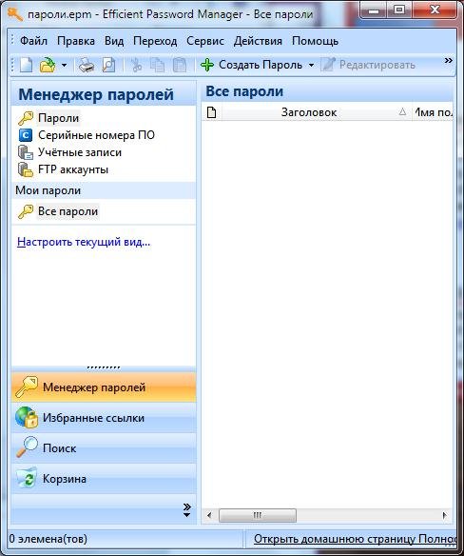Click the Мои пароли group header
Viewport: 464px width, 556px height.
104,190
